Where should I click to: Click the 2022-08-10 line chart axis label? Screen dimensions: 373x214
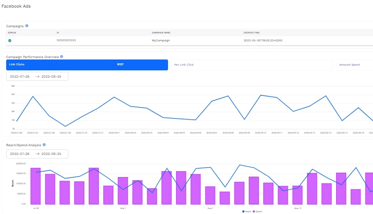[x=261, y=133]
